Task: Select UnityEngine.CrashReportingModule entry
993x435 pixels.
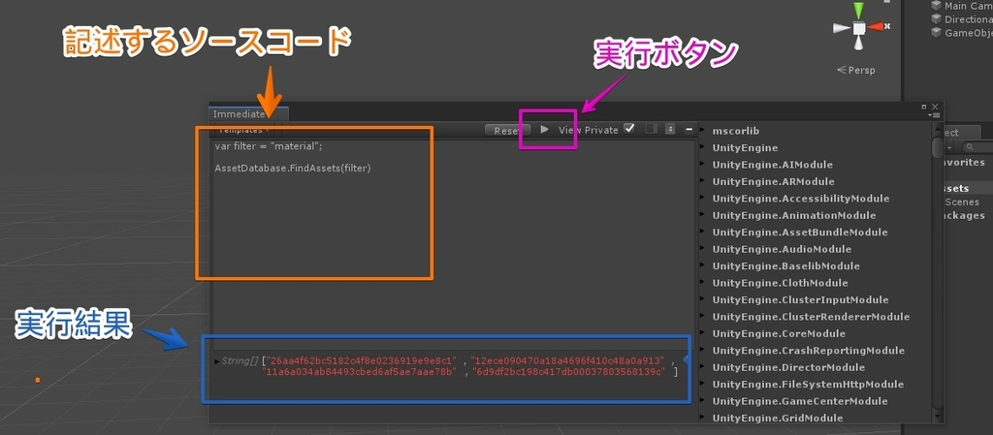Action: click(808, 351)
